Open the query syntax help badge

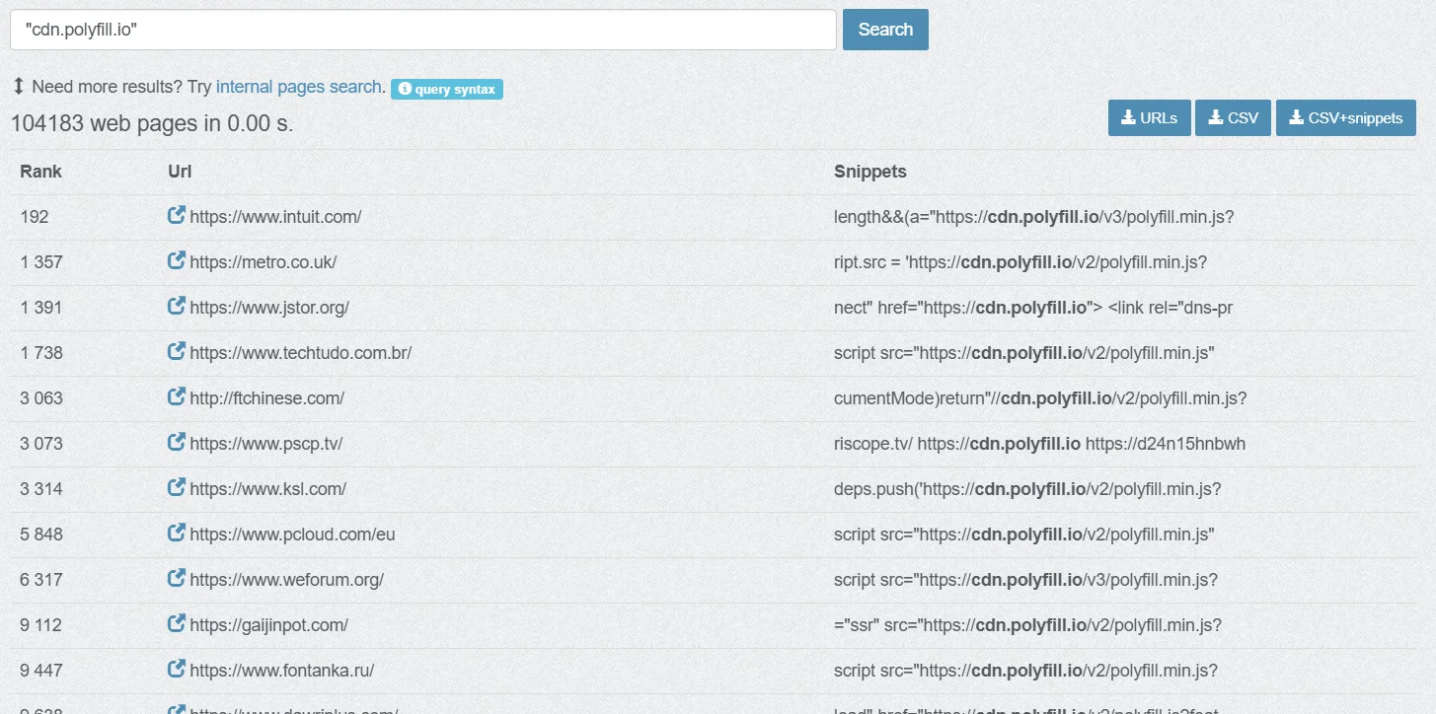(x=447, y=90)
